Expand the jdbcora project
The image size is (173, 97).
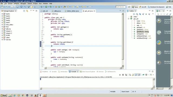click(2, 29)
